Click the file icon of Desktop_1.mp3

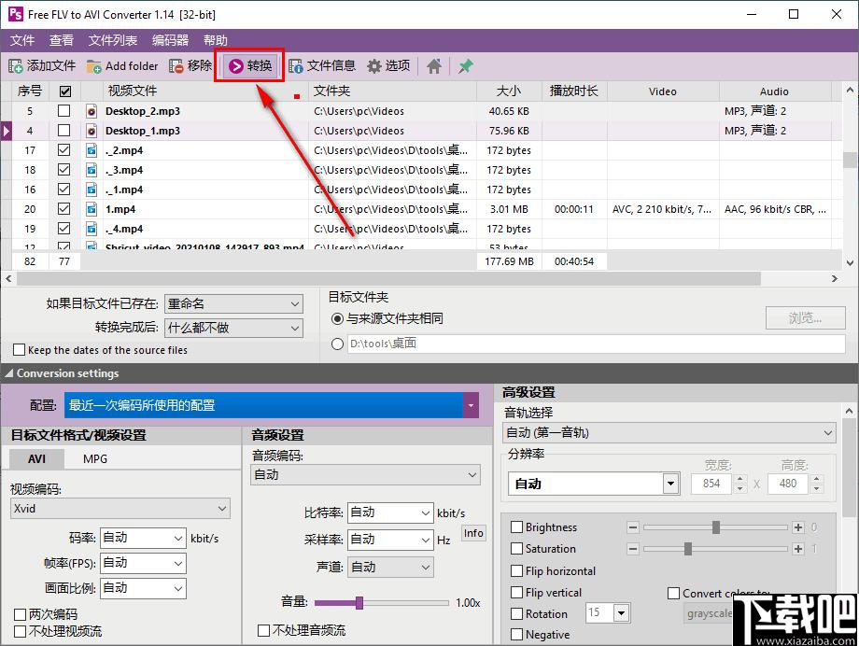(92, 131)
